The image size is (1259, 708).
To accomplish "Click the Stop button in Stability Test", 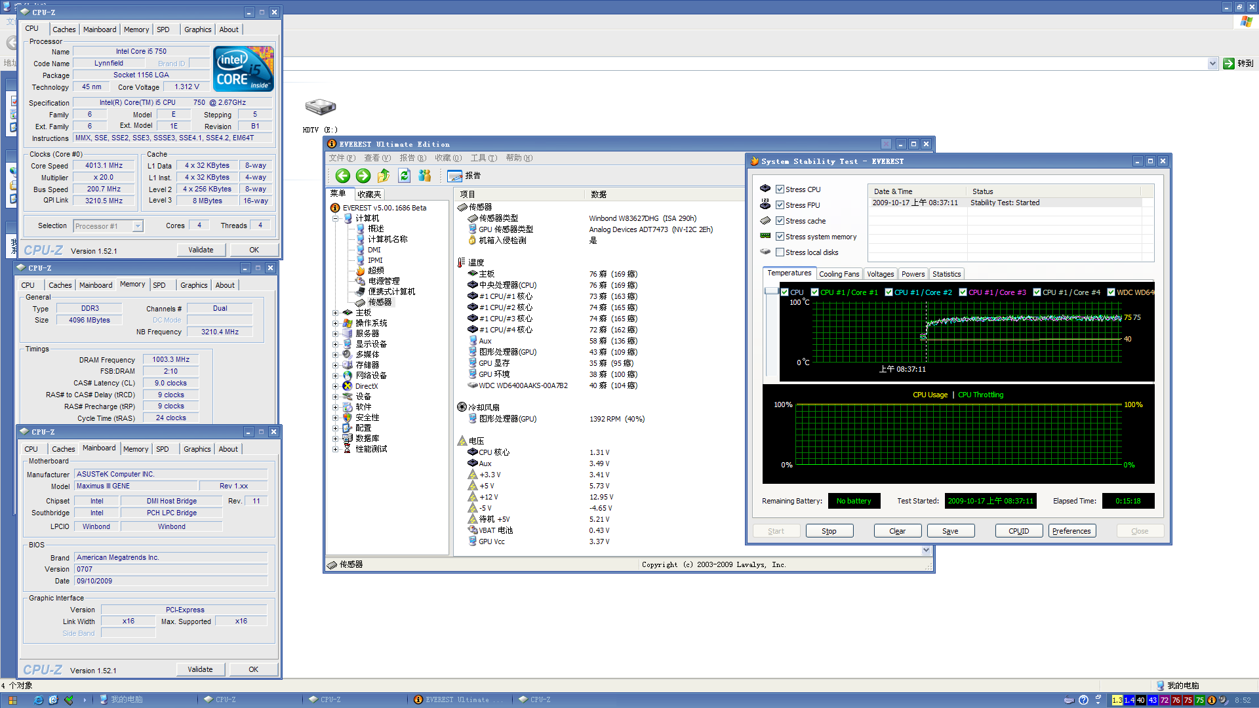I will (x=829, y=531).
